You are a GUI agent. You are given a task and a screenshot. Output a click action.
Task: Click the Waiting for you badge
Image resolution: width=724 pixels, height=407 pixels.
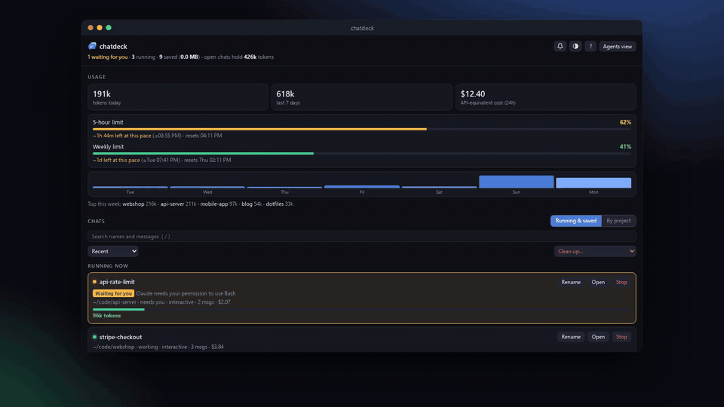coord(114,293)
